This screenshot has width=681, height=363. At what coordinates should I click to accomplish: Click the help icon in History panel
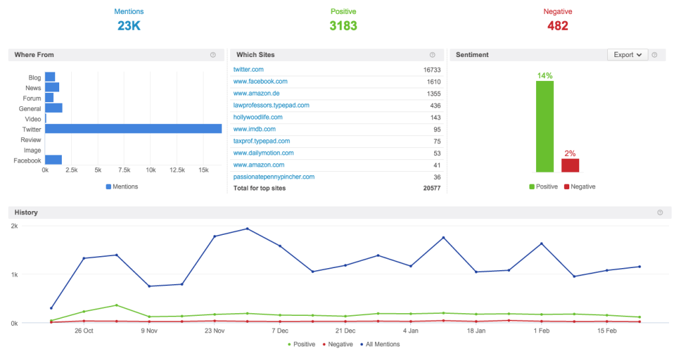(660, 213)
